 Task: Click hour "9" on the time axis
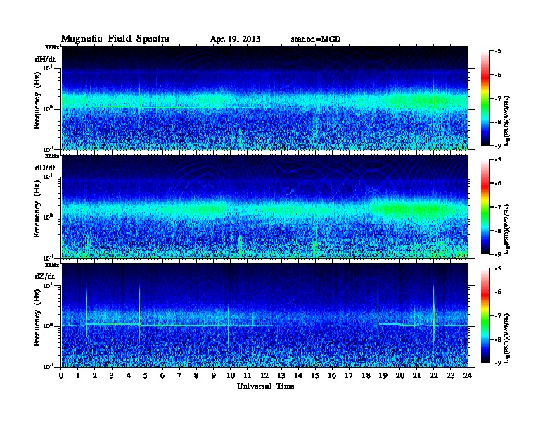click(x=214, y=376)
